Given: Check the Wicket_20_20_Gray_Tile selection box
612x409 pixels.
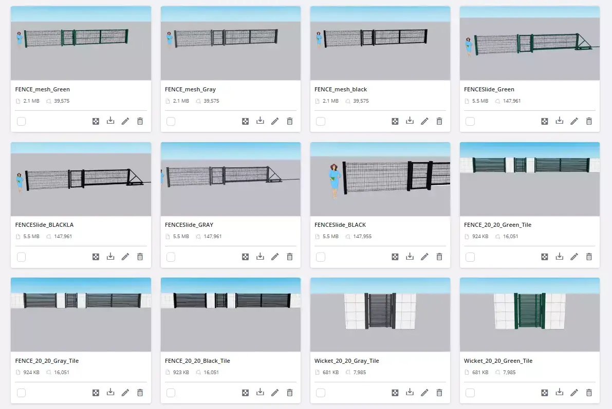Looking at the screenshot, I should tap(321, 393).
